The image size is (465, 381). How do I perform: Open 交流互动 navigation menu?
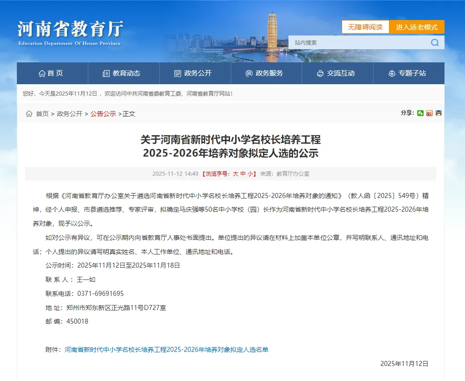click(x=336, y=73)
